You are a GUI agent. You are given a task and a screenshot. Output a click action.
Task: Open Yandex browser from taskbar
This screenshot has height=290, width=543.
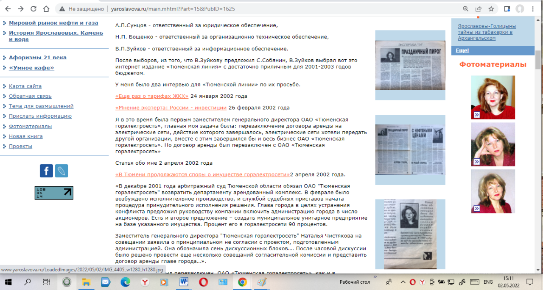(145, 282)
